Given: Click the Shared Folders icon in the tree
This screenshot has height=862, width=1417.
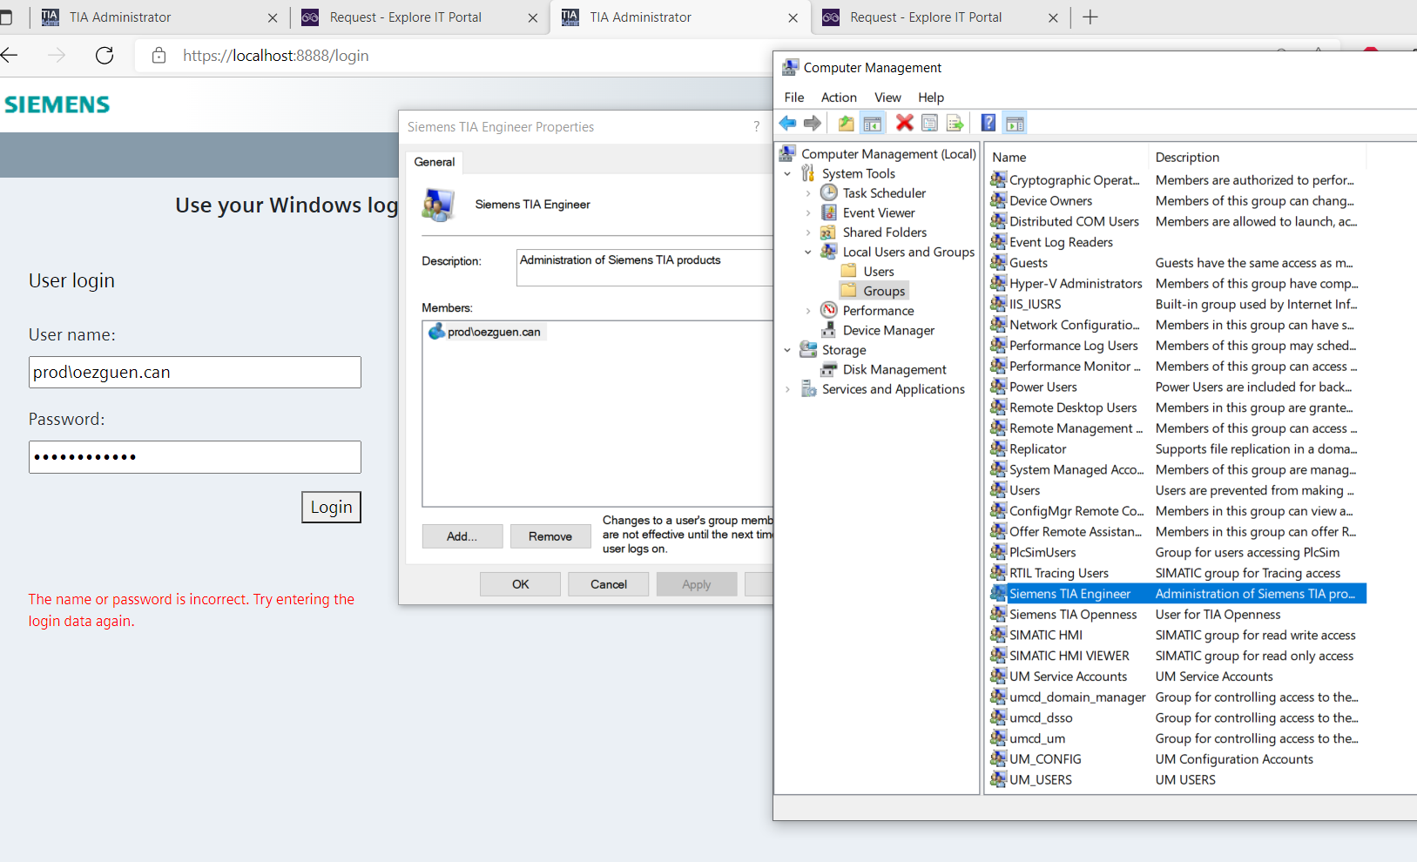Looking at the screenshot, I should (x=829, y=232).
